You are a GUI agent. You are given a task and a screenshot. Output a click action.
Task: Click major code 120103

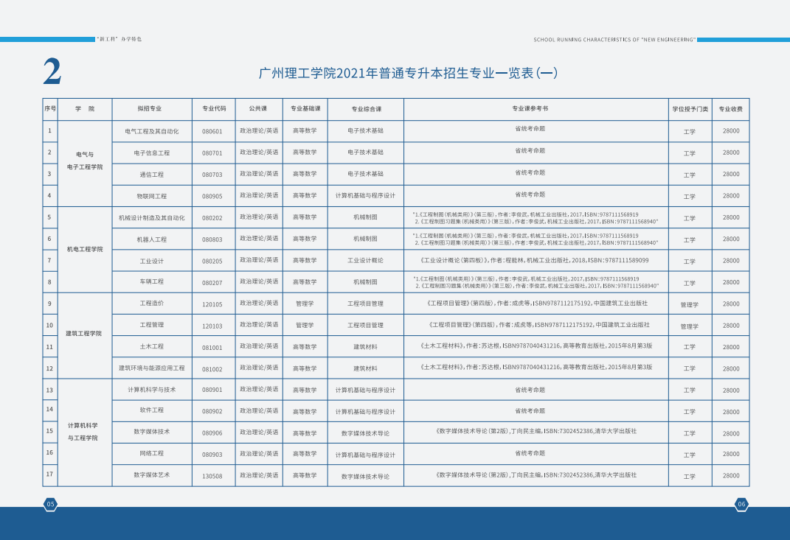212,326
